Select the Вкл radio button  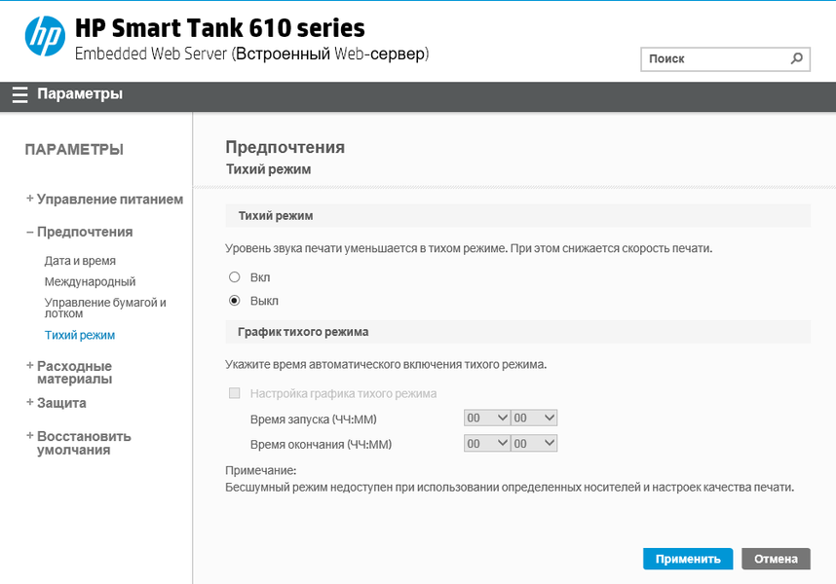[x=235, y=277]
